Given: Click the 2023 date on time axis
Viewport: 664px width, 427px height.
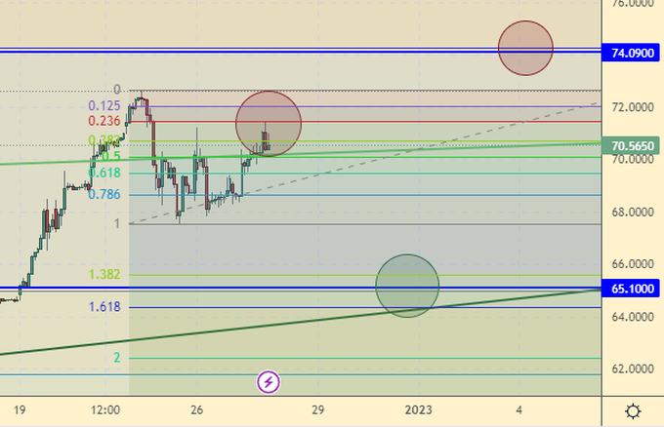Looking at the screenshot, I should tap(418, 410).
